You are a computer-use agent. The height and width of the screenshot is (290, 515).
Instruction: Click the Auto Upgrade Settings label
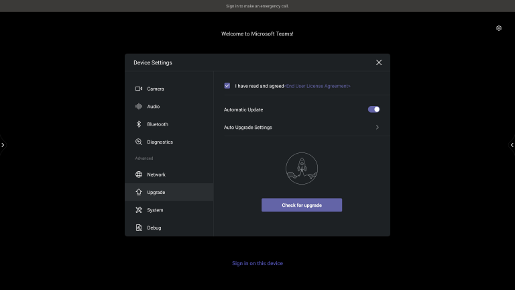tap(247, 128)
